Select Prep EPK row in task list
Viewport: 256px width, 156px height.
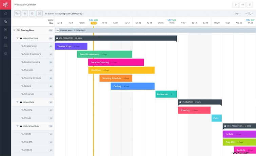tap(33, 142)
